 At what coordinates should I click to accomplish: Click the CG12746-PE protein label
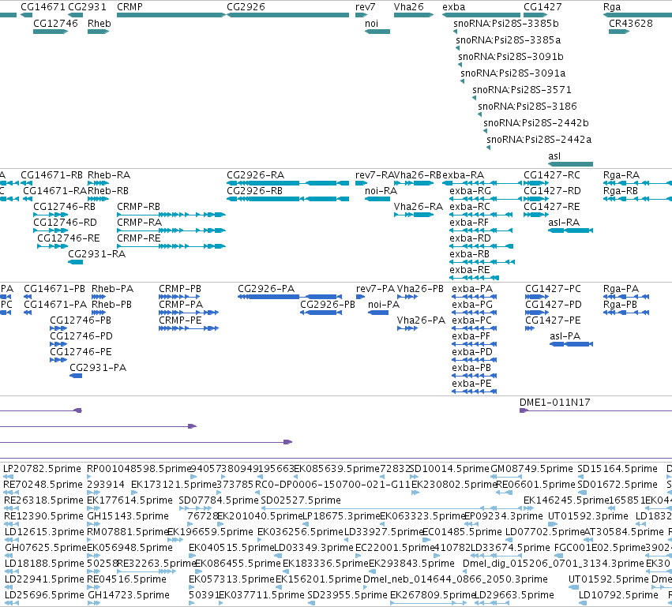[81, 352]
